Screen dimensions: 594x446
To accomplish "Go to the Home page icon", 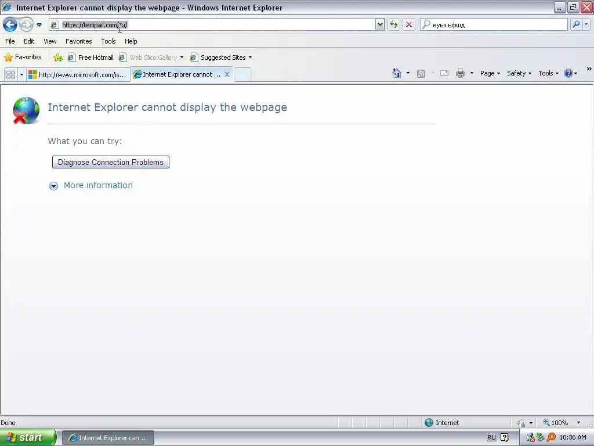I will coord(397,73).
